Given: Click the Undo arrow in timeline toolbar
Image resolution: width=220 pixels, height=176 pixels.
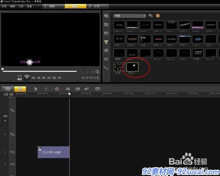Looking at the screenshot, I should click(36, 89).
